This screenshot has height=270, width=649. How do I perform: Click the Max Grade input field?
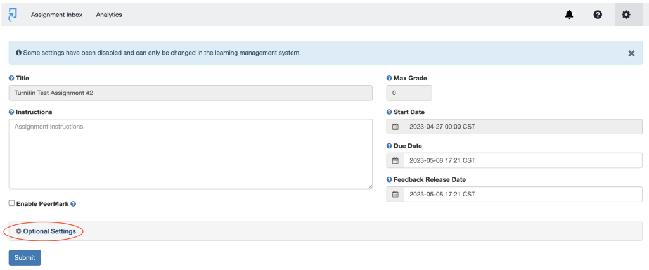(409, 93)
